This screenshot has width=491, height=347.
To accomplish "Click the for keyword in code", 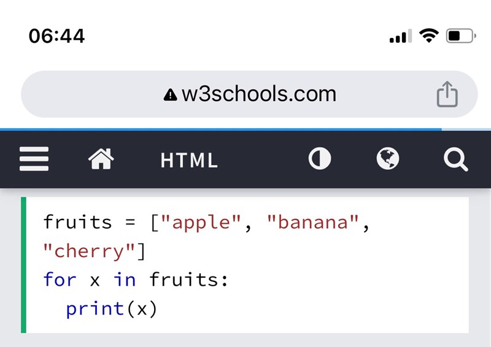I will 60,280.
